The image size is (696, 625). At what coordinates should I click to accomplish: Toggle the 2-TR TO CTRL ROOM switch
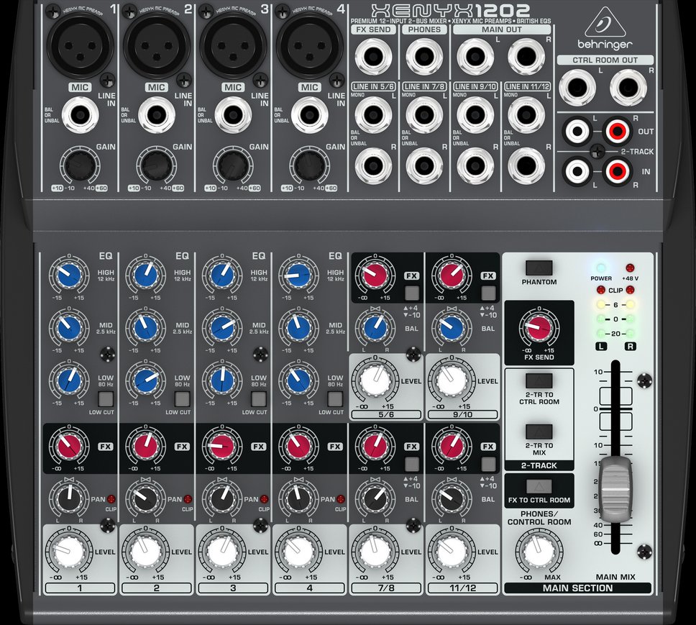[x=539, y=381]
